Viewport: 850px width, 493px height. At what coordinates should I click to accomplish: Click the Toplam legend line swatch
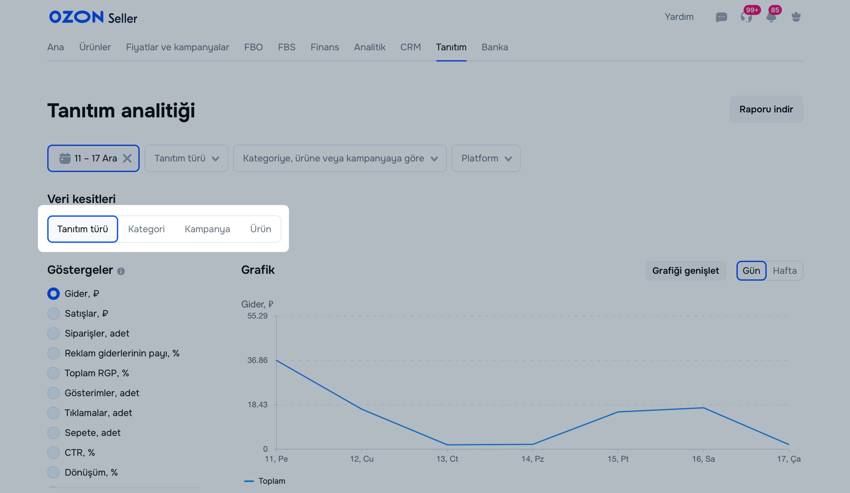[249, 481]
